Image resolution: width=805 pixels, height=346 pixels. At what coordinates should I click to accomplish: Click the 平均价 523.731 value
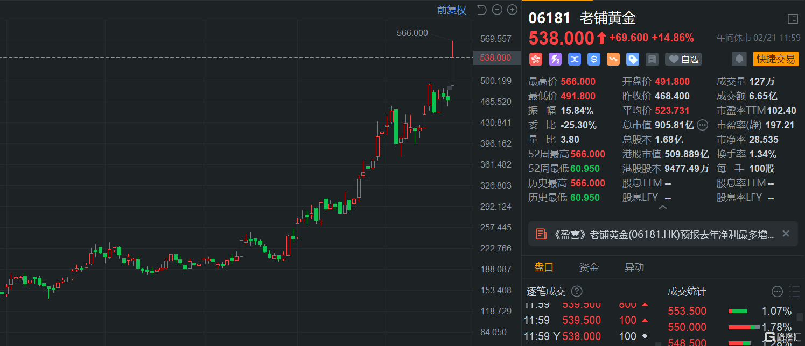(x=673, y=111)
